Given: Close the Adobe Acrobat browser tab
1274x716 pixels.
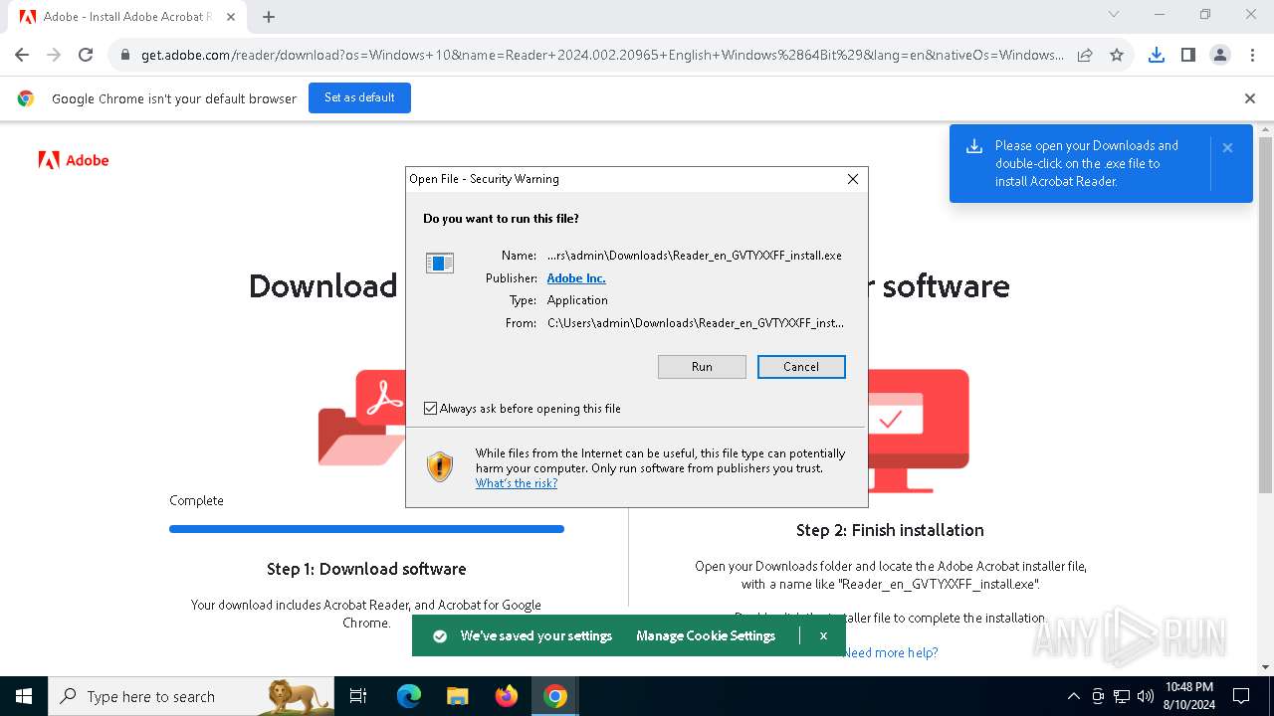Looking at the screenshot, I should 231,17.
